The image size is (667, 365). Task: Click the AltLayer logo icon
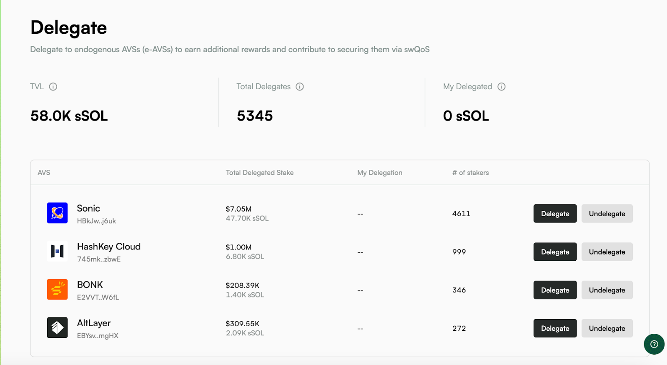pos(57,328)
